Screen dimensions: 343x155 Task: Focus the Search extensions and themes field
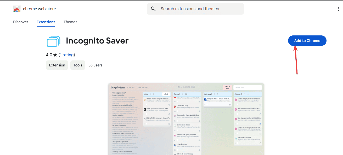[x=195, y=9]
